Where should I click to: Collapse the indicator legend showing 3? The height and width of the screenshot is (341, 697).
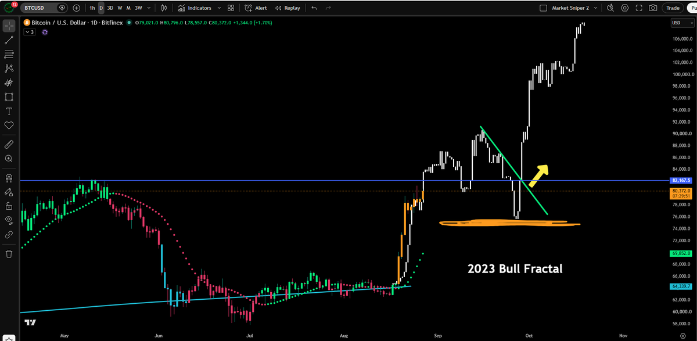coord(29,32)
